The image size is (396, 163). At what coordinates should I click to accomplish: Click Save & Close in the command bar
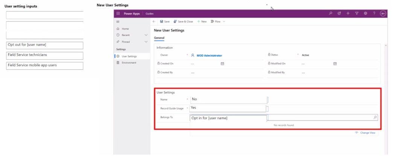(183, 22)
